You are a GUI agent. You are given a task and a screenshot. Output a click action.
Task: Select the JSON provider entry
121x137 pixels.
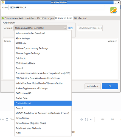[x=43, y=133]
